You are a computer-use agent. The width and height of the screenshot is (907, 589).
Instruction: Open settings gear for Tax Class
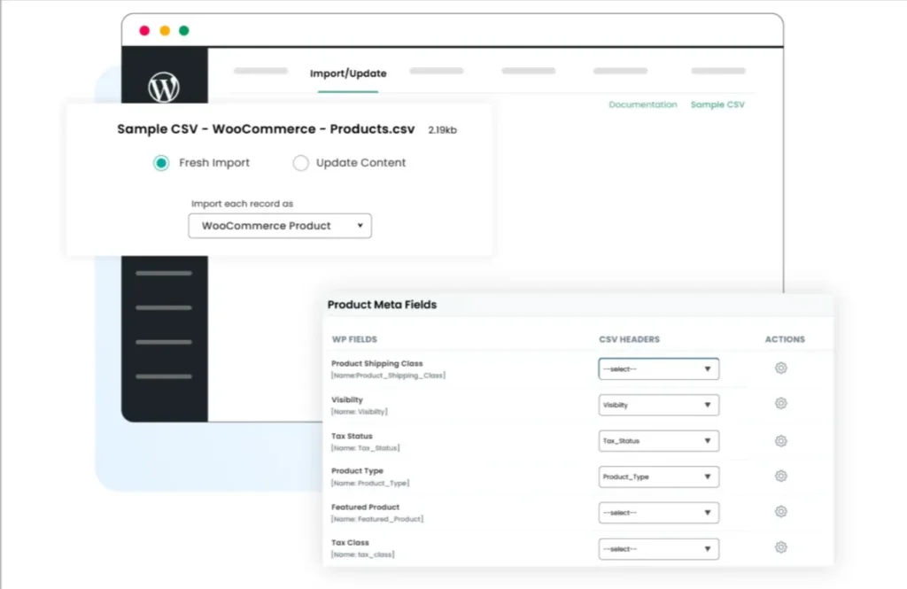(x=780, y=547)
